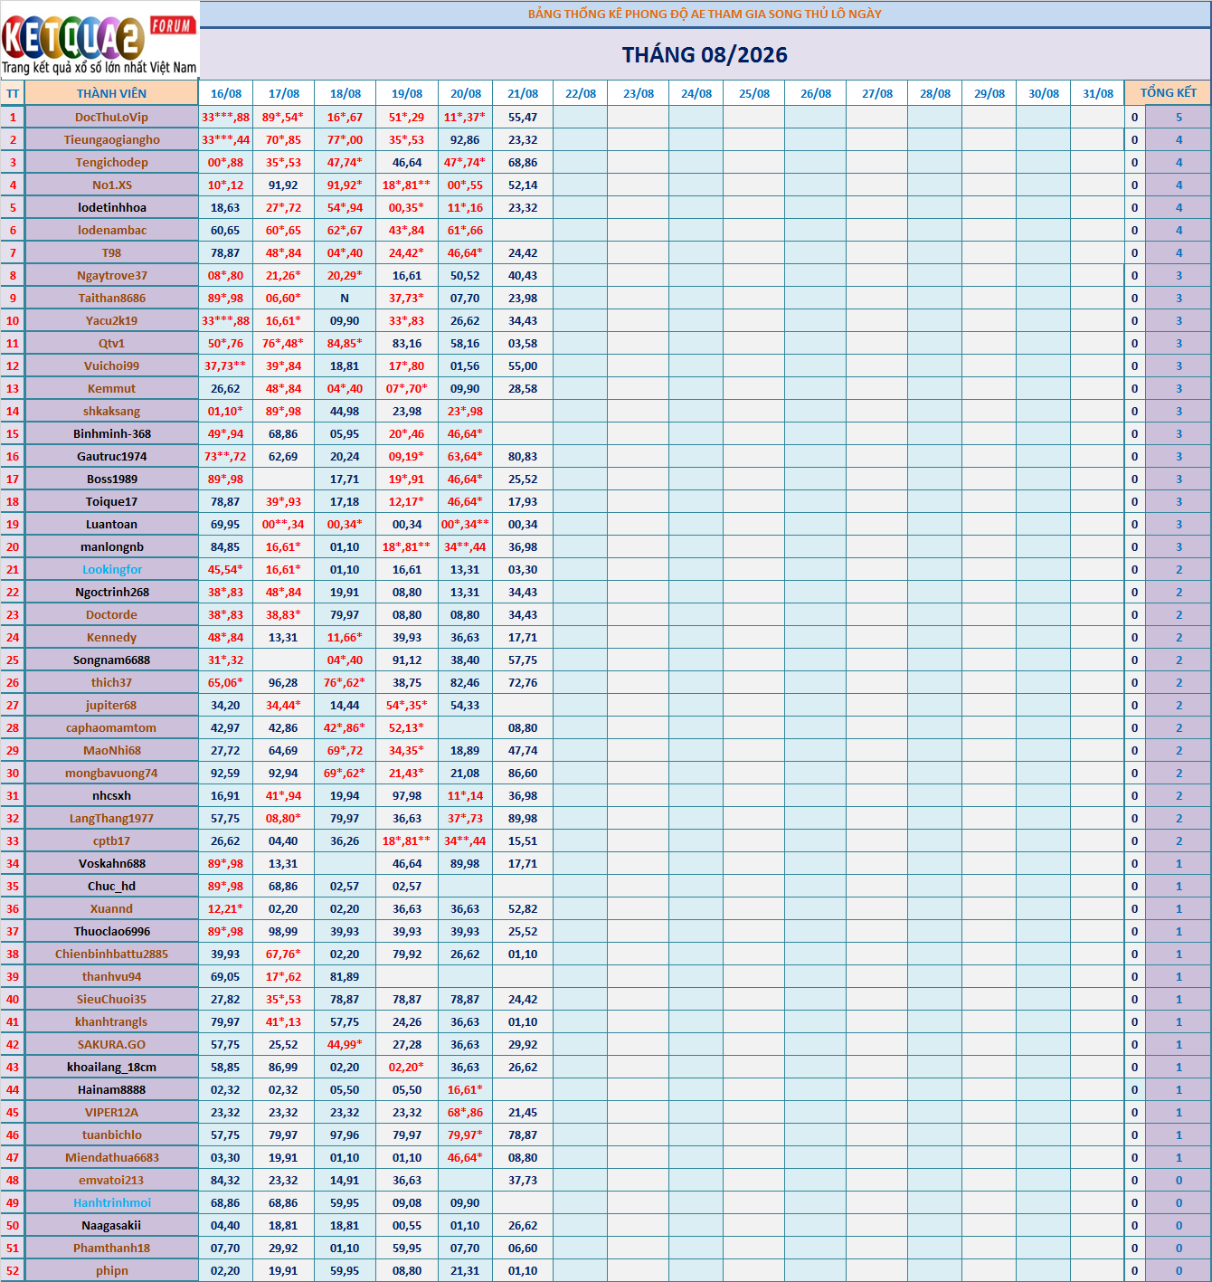Click member name Vuichoi99
Viewport: 1212px width, 1282px height.
111,366
